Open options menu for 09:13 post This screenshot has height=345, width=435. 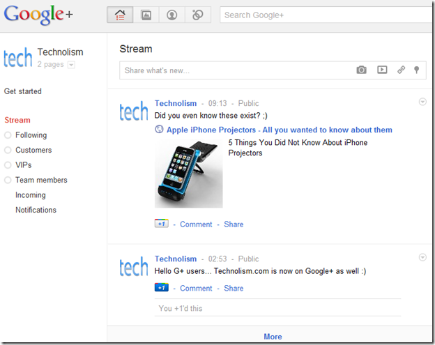[x=422, y=102]
